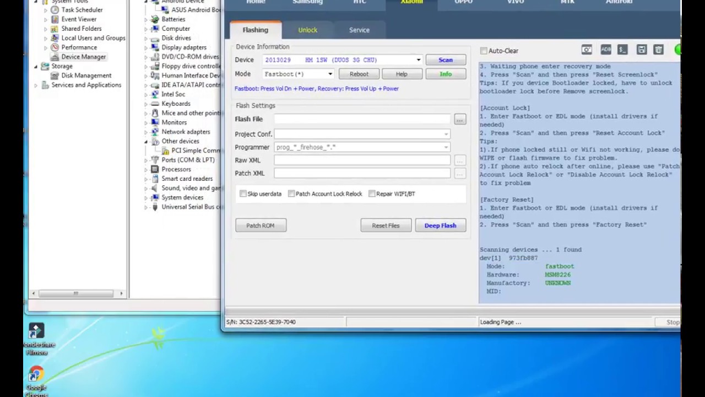
Task: Click the Task Scheduler icon in Computer Management
Action: 55,10
